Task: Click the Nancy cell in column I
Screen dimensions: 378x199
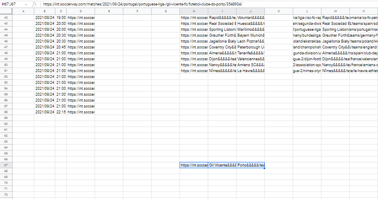Action: click(222, 65)
